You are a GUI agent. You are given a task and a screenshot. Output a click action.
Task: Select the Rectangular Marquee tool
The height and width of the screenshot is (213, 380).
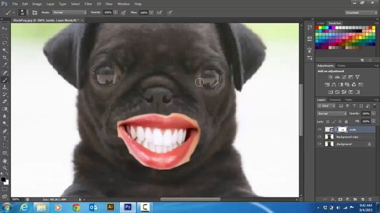5,35
